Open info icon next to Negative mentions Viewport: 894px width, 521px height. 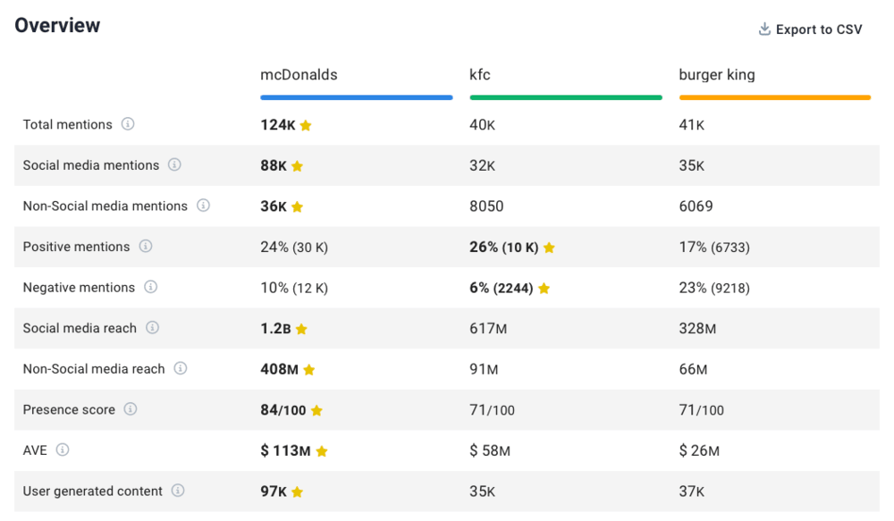[150, 287]
